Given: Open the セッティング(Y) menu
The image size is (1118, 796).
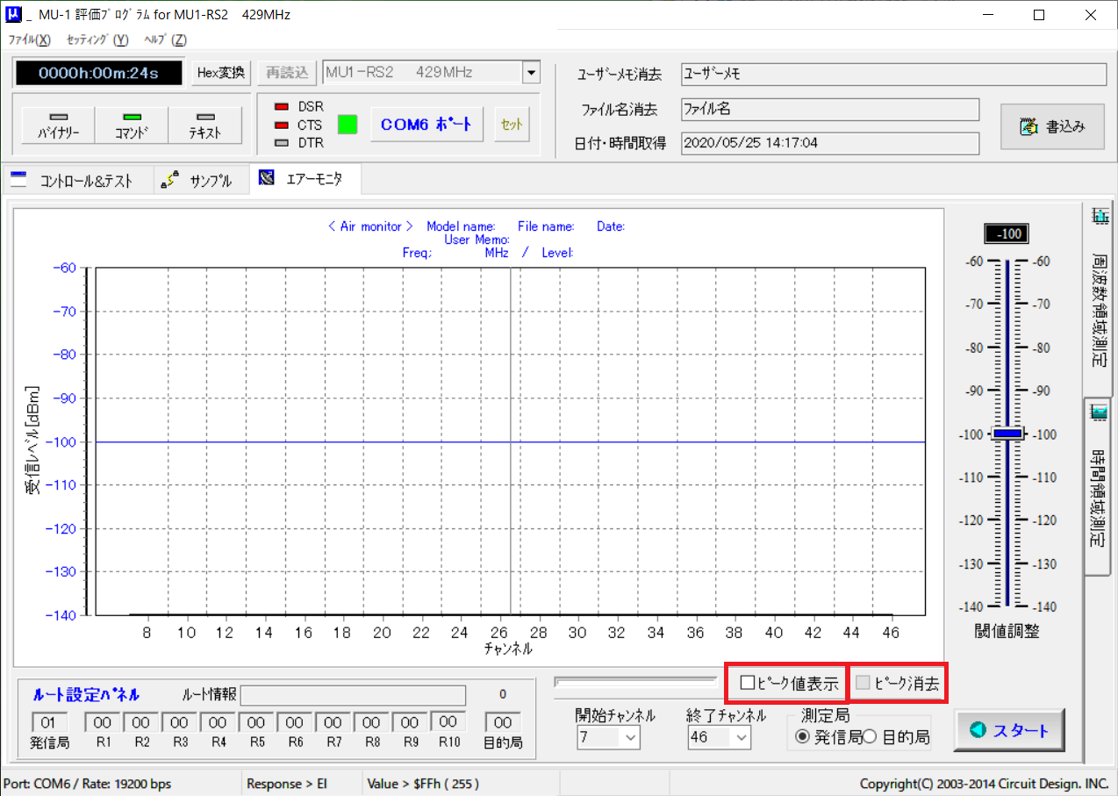Looking at the screenshot, I should [97, 39].
